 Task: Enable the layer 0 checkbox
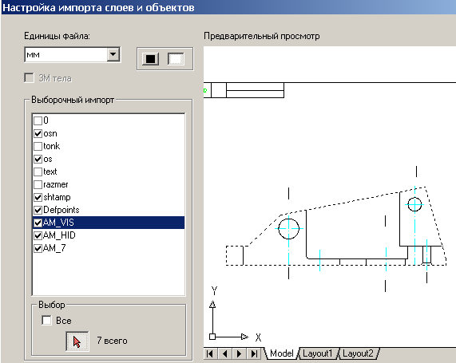point(38,120)
